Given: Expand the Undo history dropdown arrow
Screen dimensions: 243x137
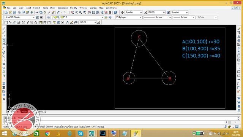Looking at the screenshot, I should [x=62, y=12].
